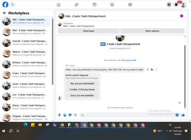Viewport: 191px width, 140px height.
Task: Click the attach photo icon in composer
Action: click(x=65, y=115)
